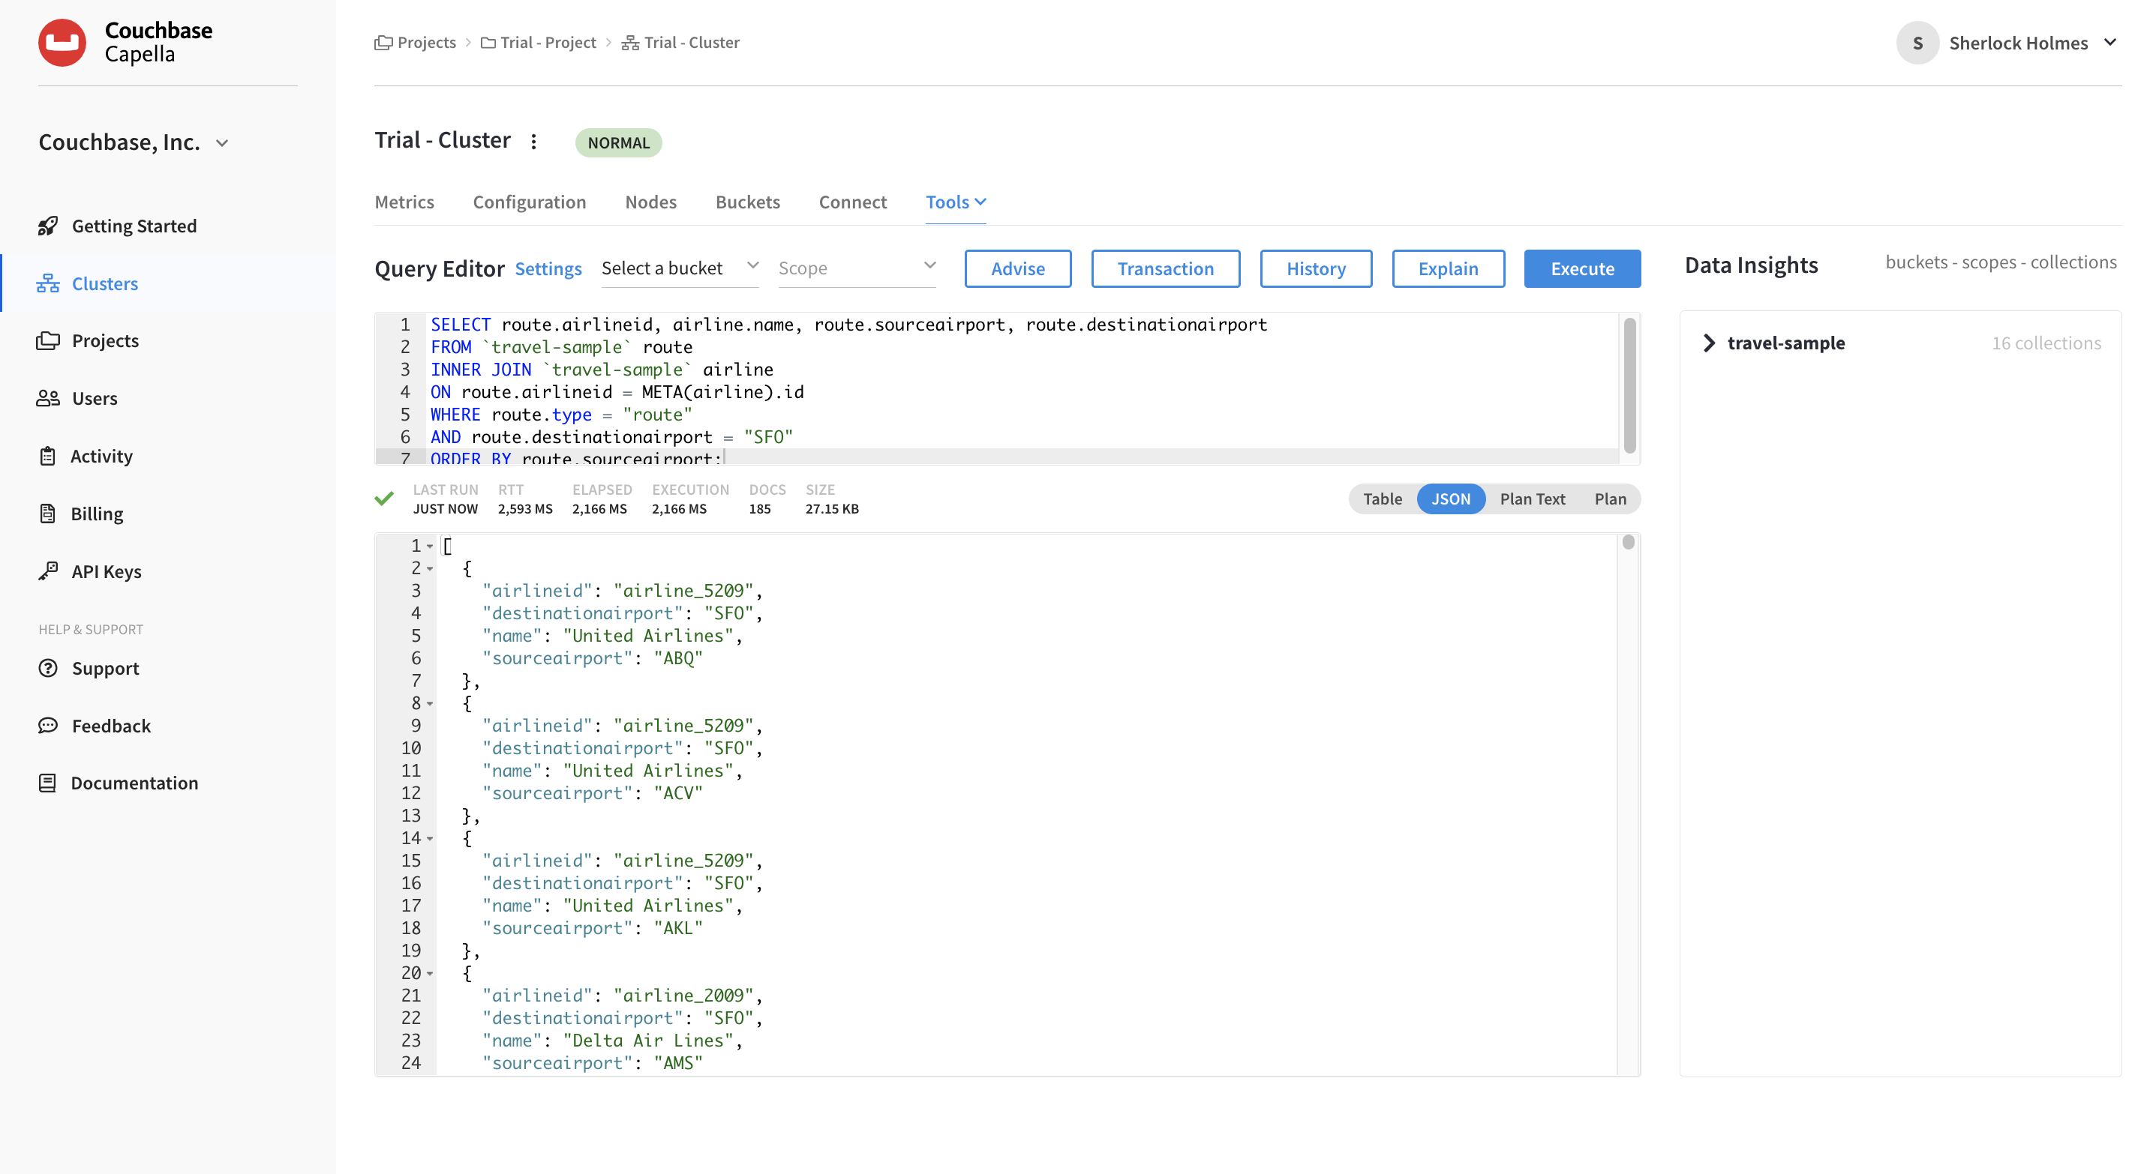Switch to the Metrics tab

pyautogui.click(x=404, y=201)
